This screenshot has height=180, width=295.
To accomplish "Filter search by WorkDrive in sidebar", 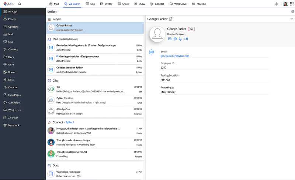I will click(x=23, y=110).
